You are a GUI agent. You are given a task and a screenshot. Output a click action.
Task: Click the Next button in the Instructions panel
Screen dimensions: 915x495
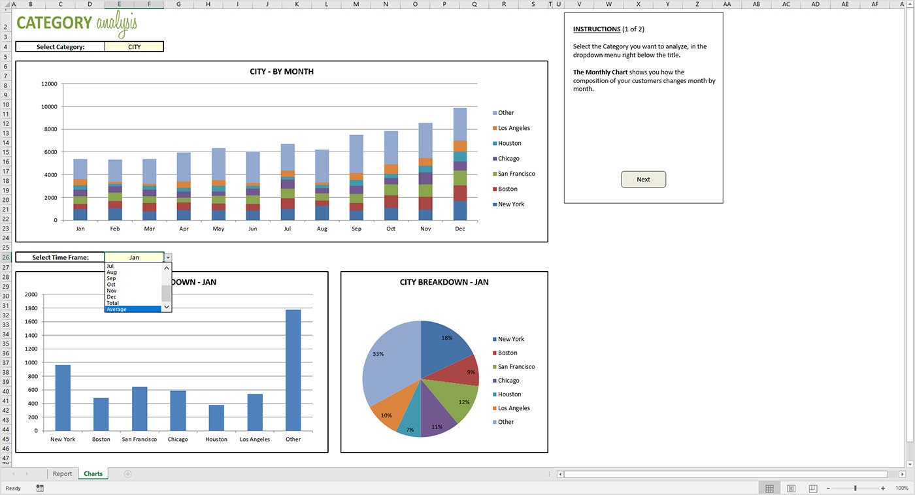(x=643, y=178)
